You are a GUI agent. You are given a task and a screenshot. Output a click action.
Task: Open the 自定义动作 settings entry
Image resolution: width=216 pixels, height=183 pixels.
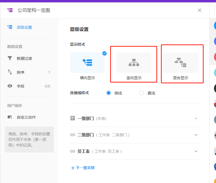tap(26, 117)
